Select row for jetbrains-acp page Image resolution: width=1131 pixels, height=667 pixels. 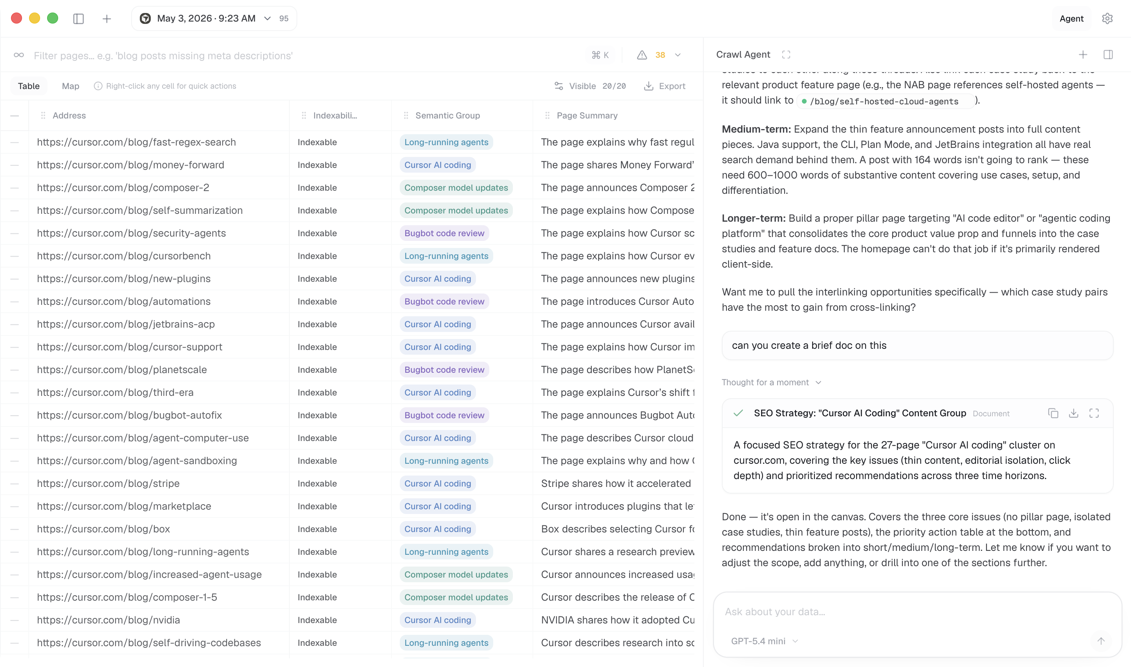pos(15,324)
